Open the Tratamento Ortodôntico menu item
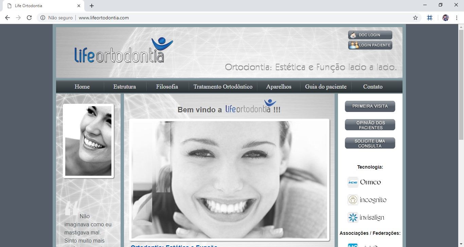This screenshot has width=464, height=247. [223, 87]
